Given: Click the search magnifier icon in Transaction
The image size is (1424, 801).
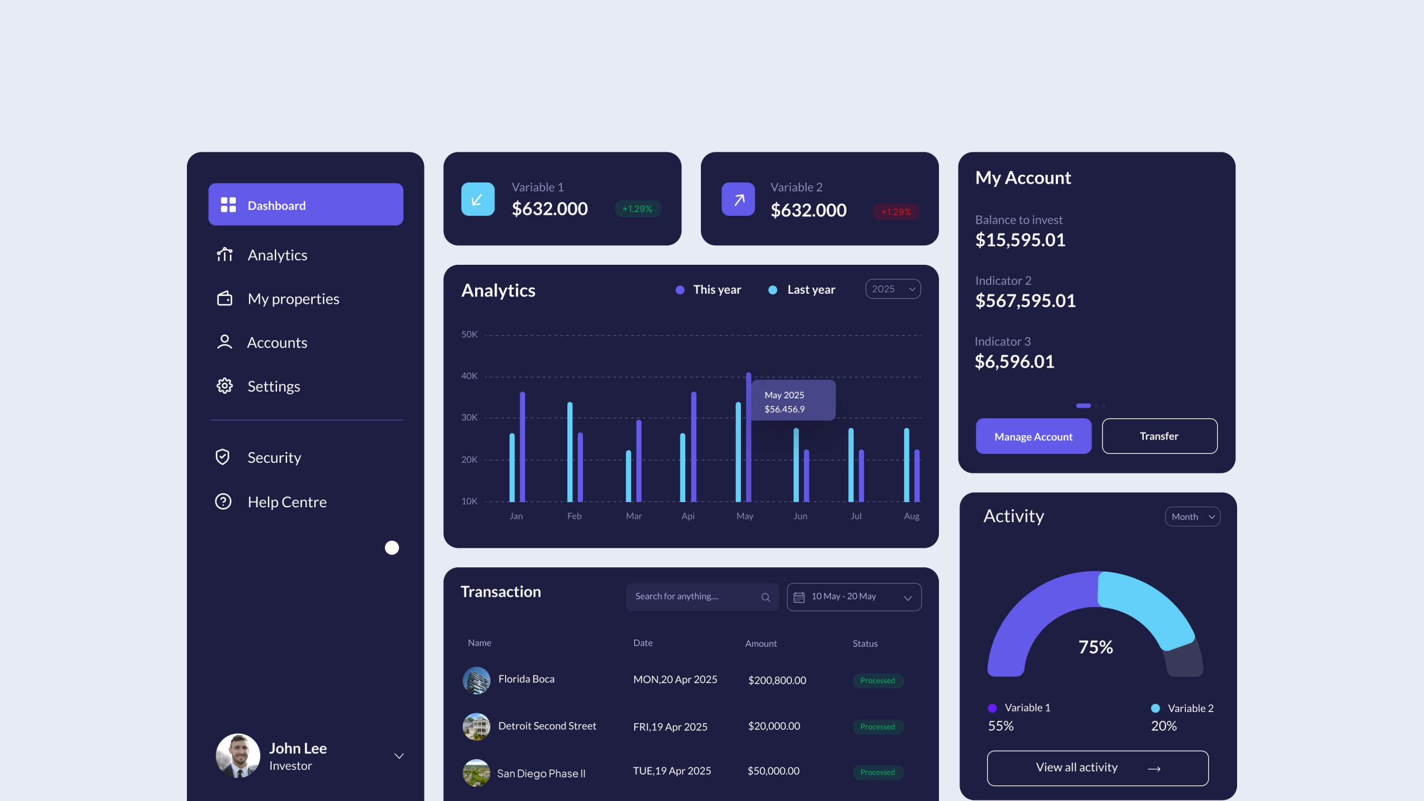Looking at the screenshot, I should click(x=765, y=597).
